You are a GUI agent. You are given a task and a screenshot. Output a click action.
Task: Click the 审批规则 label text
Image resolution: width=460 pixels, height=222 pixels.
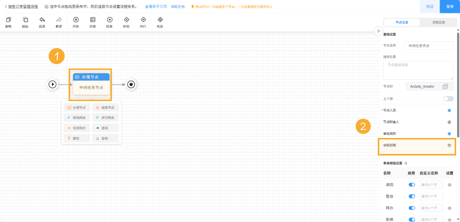[389, 134]
